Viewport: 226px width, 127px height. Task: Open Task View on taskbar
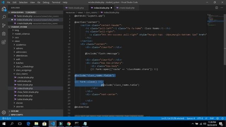point(20,124)
